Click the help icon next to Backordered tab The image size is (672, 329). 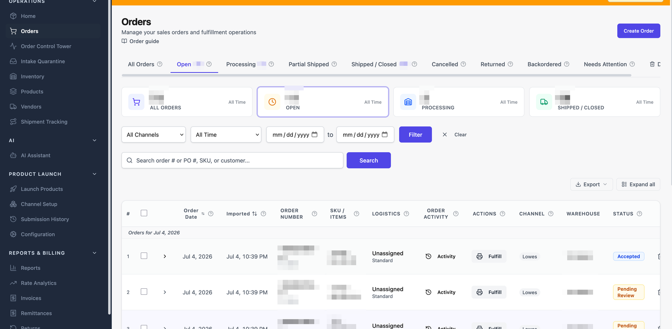click(567, 64)
